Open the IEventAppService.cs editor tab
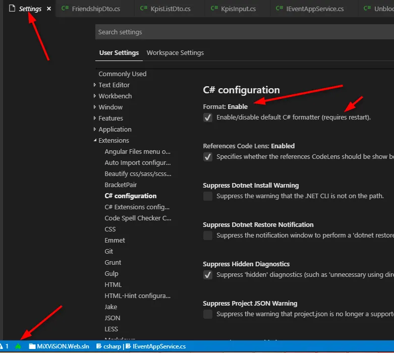Image resolution: width=394 pixels, height=353 pixels. (x=315, y=9)
